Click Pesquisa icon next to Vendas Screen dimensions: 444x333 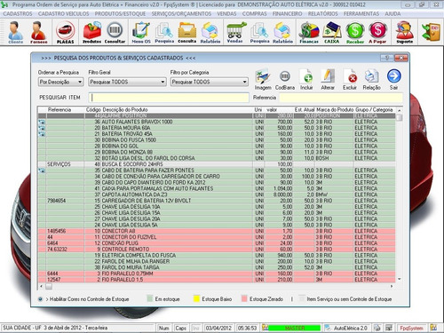pyautogui.click(x=259, y=32)
